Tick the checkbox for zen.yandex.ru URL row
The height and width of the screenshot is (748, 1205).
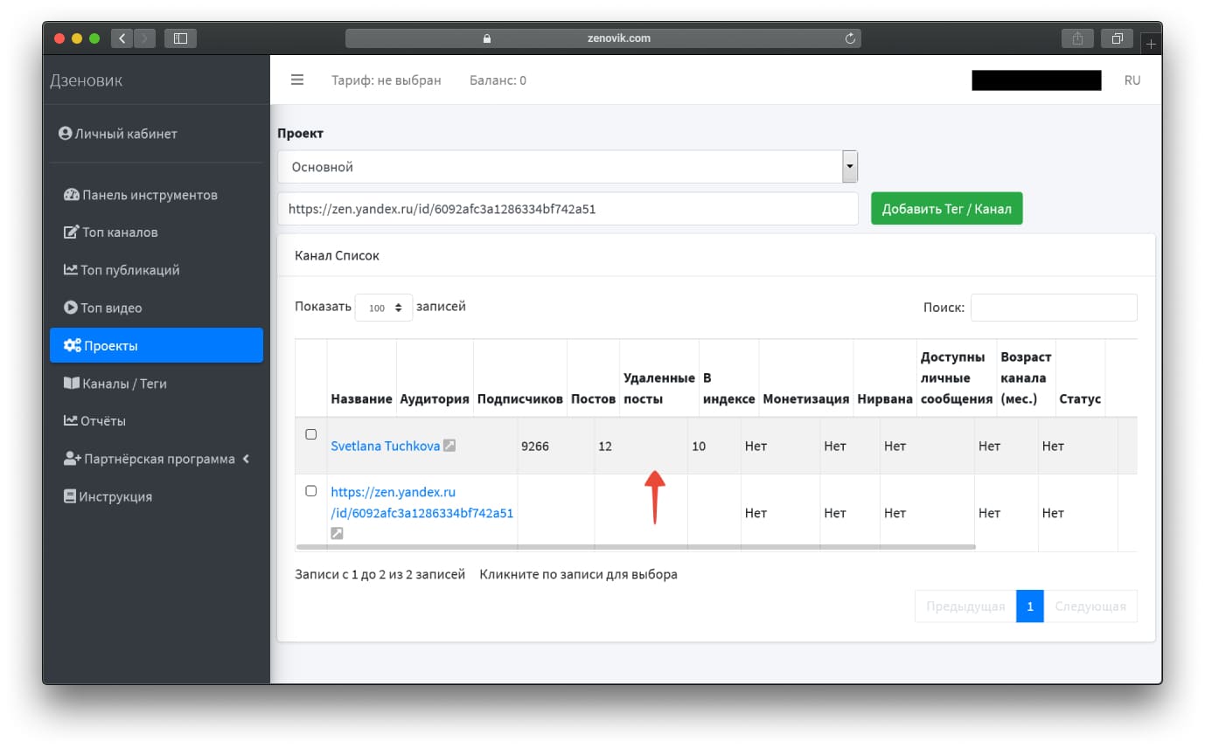(310, 491)
